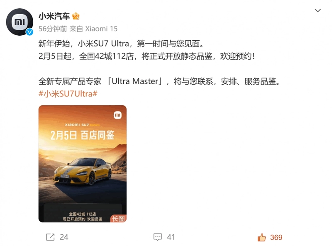Screen dimensions: 332x246
Task: Click the comment count 41
Action: pos(171,237)
